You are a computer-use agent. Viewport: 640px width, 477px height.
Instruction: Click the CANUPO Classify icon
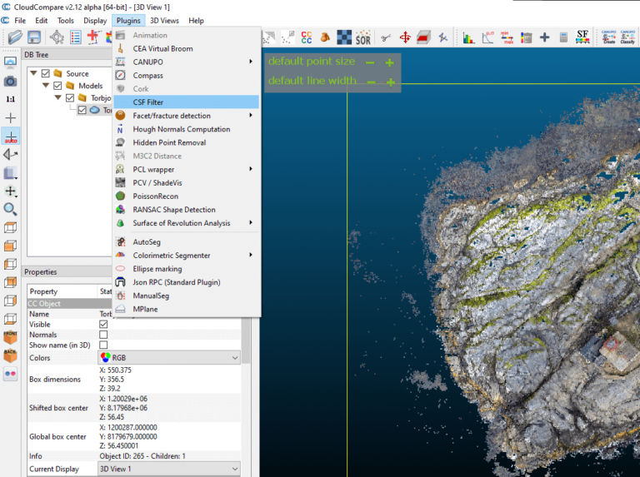coord(627,37)
